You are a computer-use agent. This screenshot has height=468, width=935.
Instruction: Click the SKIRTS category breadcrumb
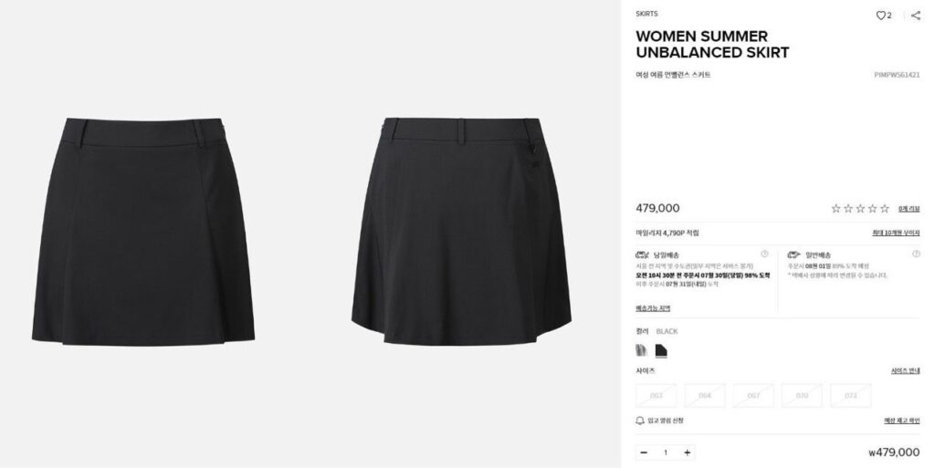pos(646,14)
